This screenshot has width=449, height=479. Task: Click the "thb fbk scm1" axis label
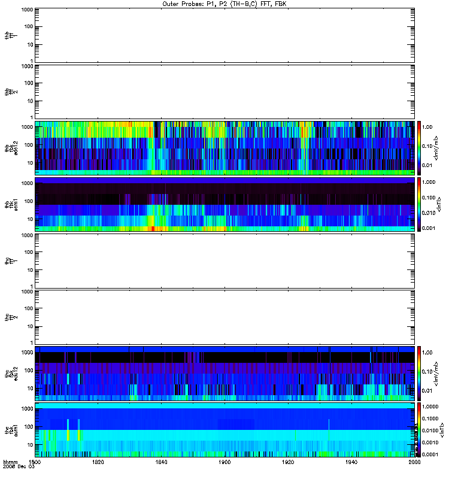(x=11, y=204)
